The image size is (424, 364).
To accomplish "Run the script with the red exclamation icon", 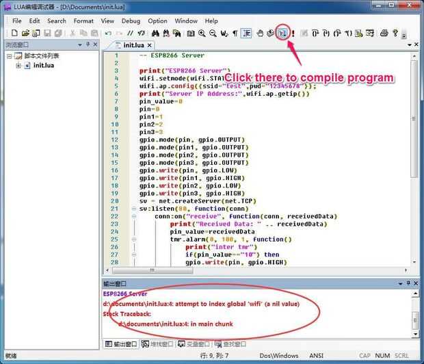I will (293, 34).
